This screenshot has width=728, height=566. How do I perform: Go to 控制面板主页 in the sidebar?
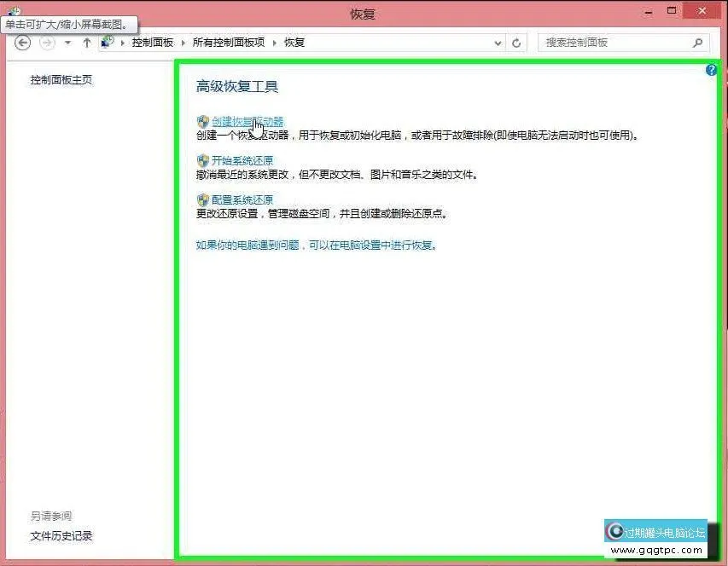point(60,79)
